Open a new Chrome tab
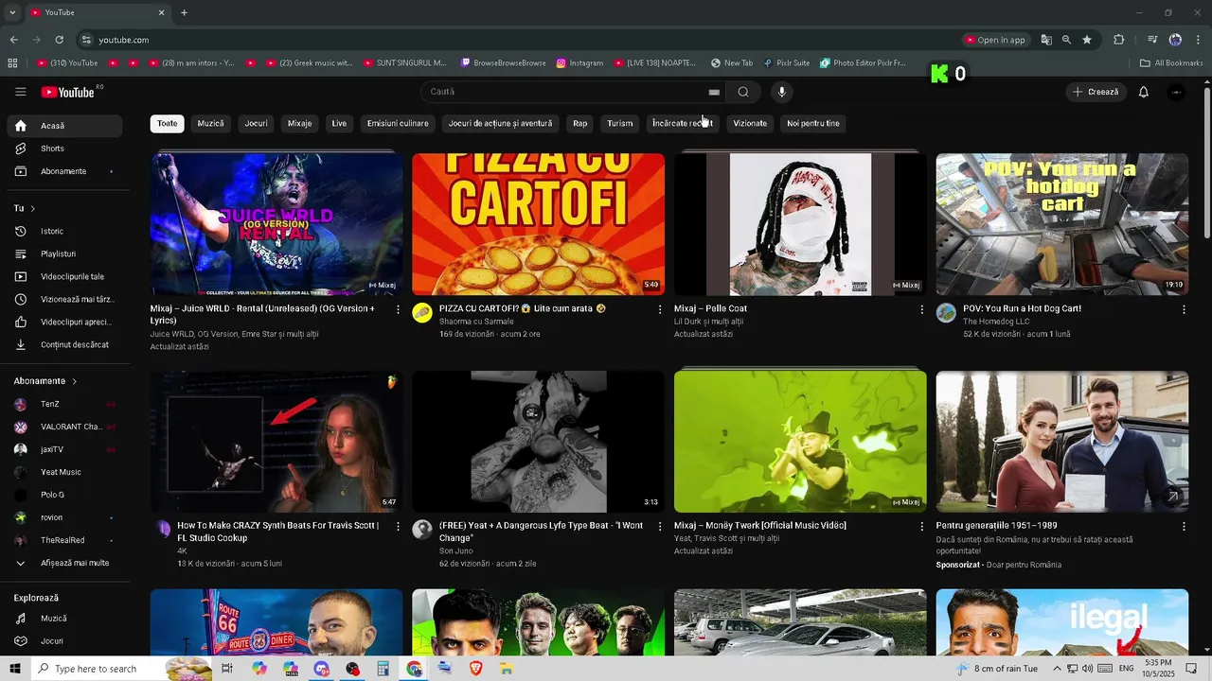The width and height of the screenshot is (1212, 681). coord(184,12)
